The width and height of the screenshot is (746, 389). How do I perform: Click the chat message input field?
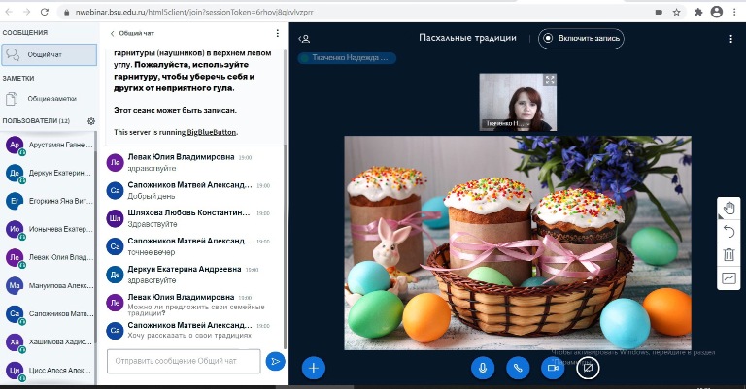click(x=184, y=362)
